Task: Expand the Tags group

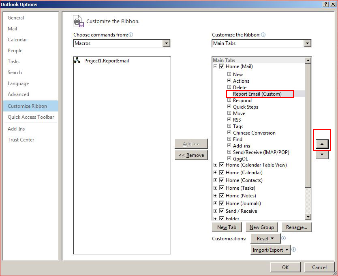Action: click(229, 126)
